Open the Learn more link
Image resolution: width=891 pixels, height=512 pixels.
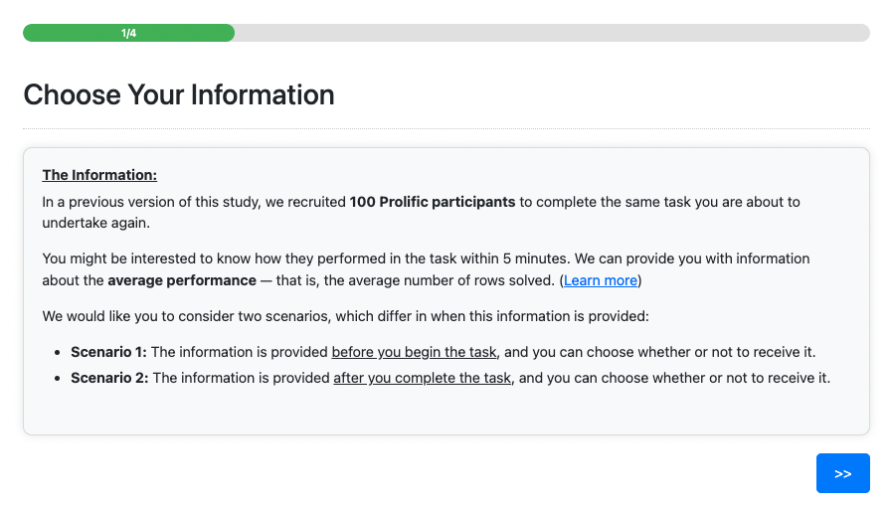tap(601, 280)
